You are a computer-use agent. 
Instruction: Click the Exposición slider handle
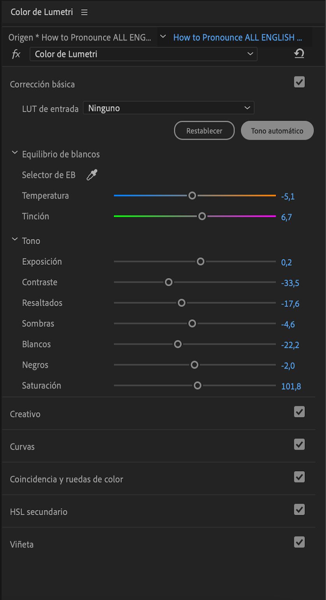(x=201, y=261)
